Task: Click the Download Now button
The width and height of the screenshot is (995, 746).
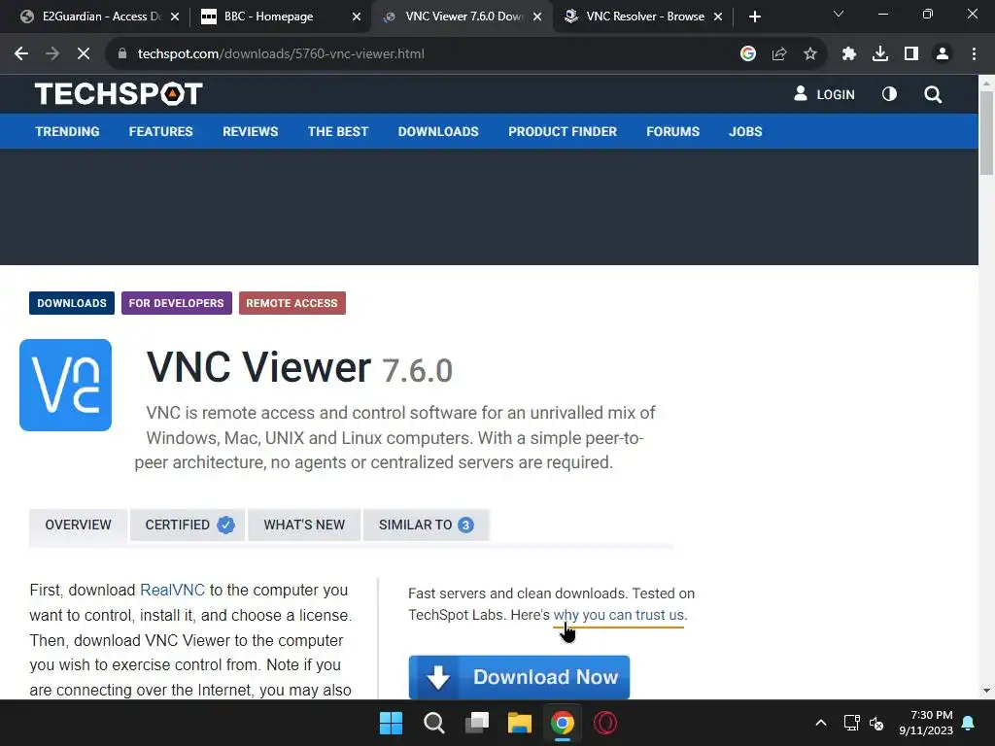Action: click(519, 677)
